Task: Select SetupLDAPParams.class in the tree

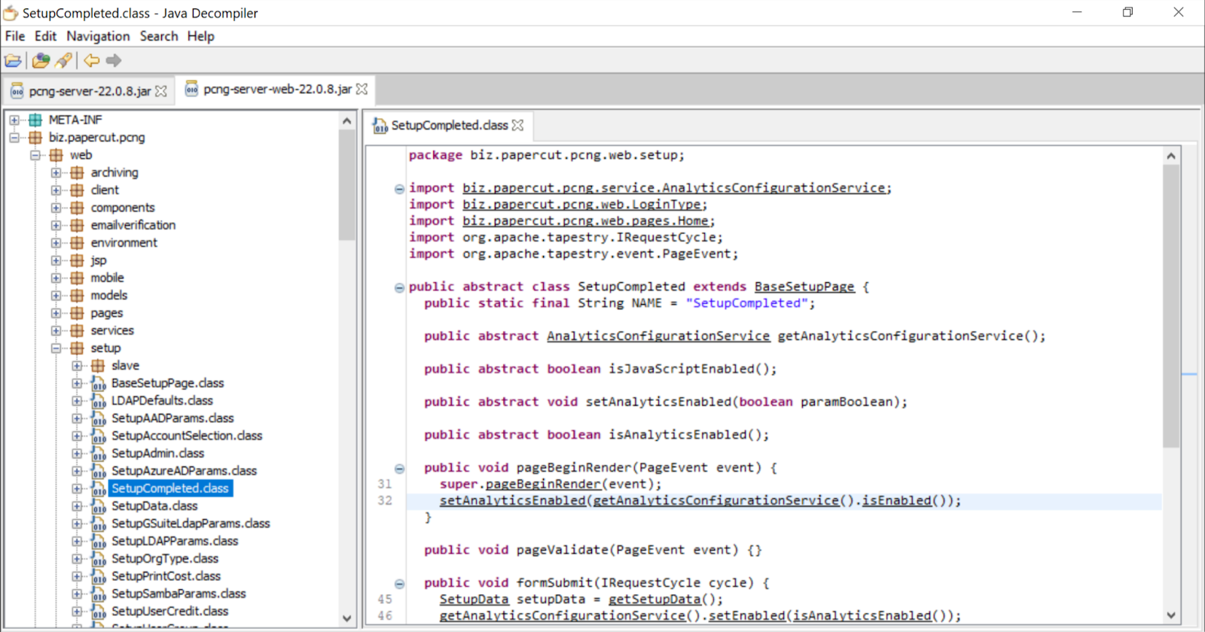Action: coord(175,541)
